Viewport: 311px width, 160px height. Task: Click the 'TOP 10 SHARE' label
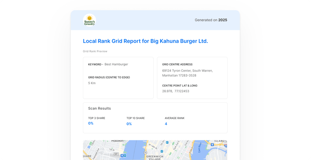(x=135, y=118)
